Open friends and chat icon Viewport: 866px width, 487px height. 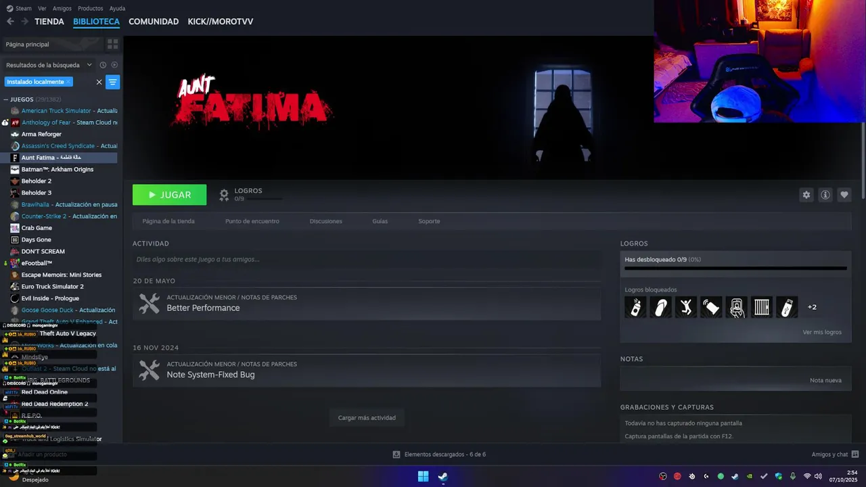pyautogui.click(x=855, y=455)
